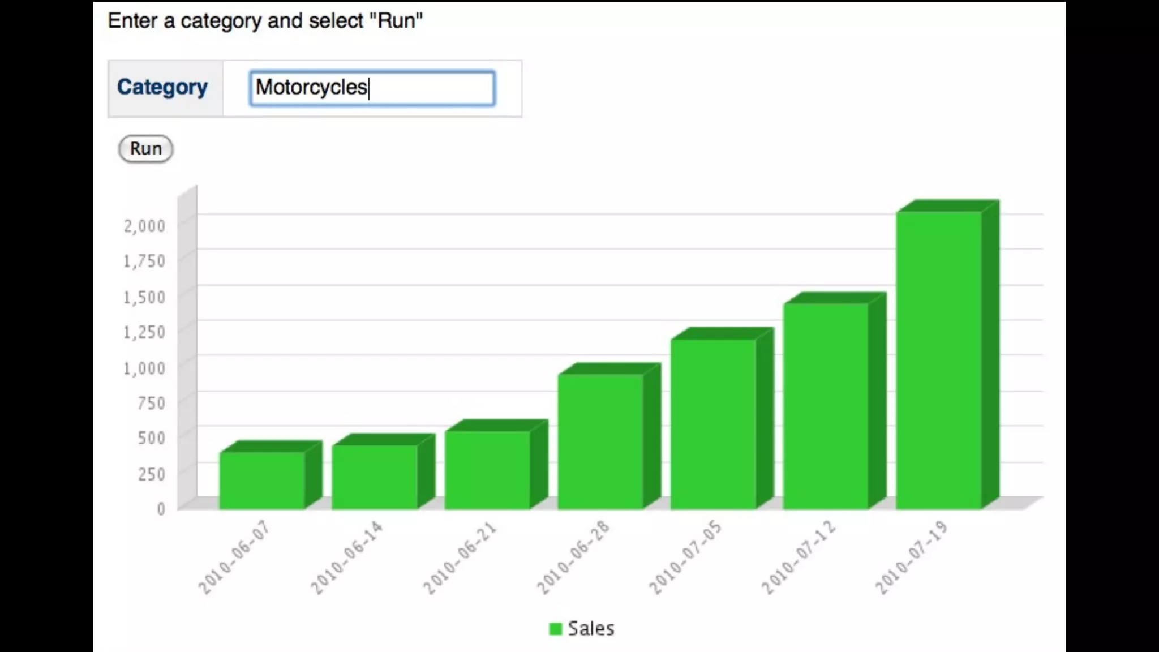This screenshot has height=652, width=1159.
Task: Select the bar for 2010-06-21
Action: [x=487, y=469]
